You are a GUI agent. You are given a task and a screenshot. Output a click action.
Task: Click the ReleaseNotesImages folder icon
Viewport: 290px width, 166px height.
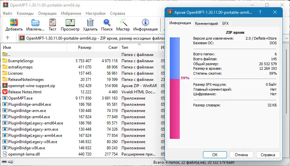pyautogui.click(x=5, y=79)
